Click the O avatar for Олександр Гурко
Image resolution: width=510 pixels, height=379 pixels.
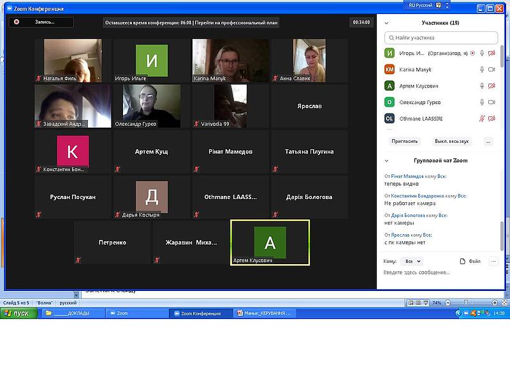390,102
